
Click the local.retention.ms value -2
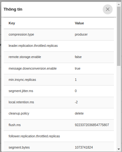76,102
